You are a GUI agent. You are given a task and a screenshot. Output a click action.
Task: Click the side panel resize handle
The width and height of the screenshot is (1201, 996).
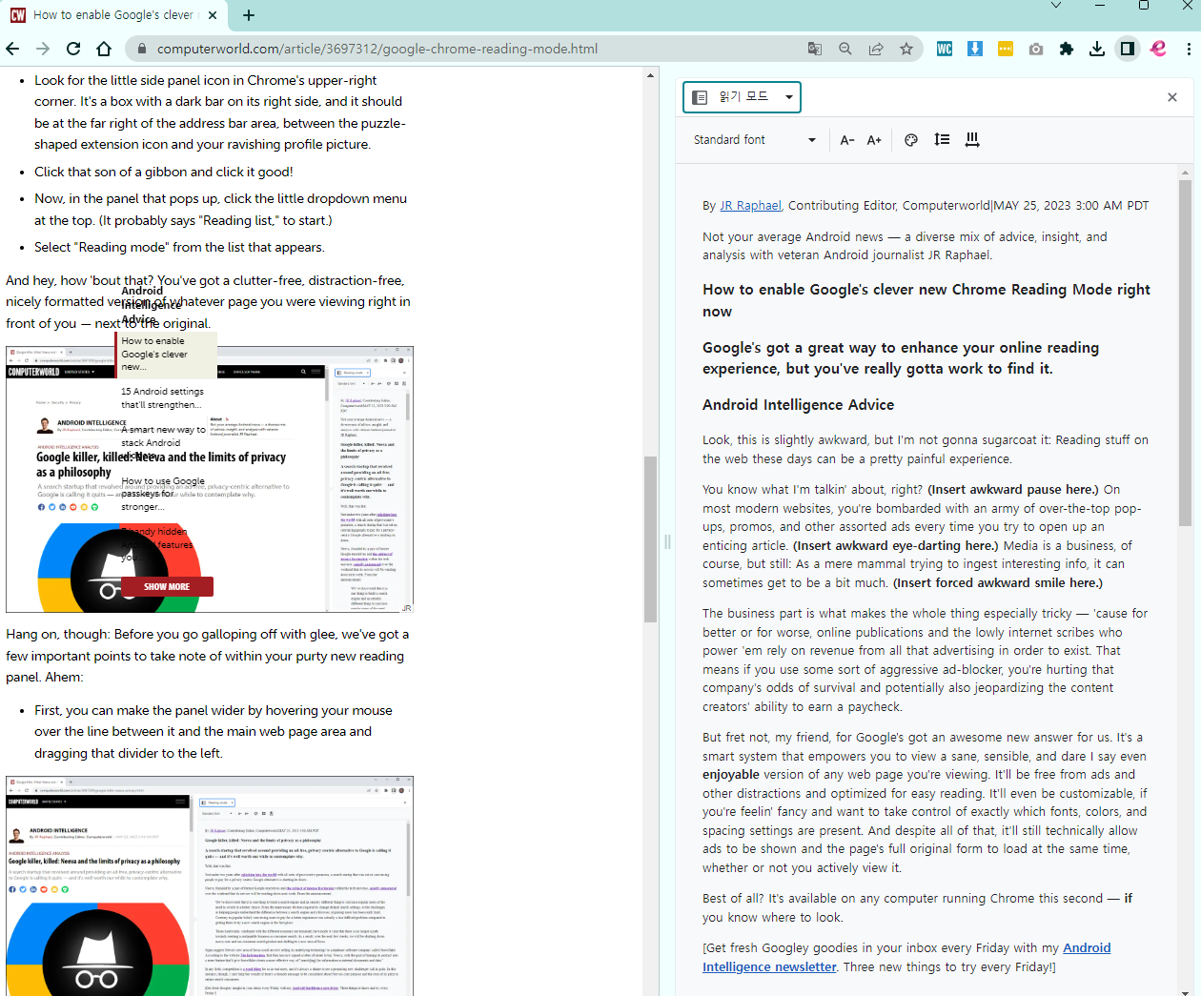tap(667, 541)
